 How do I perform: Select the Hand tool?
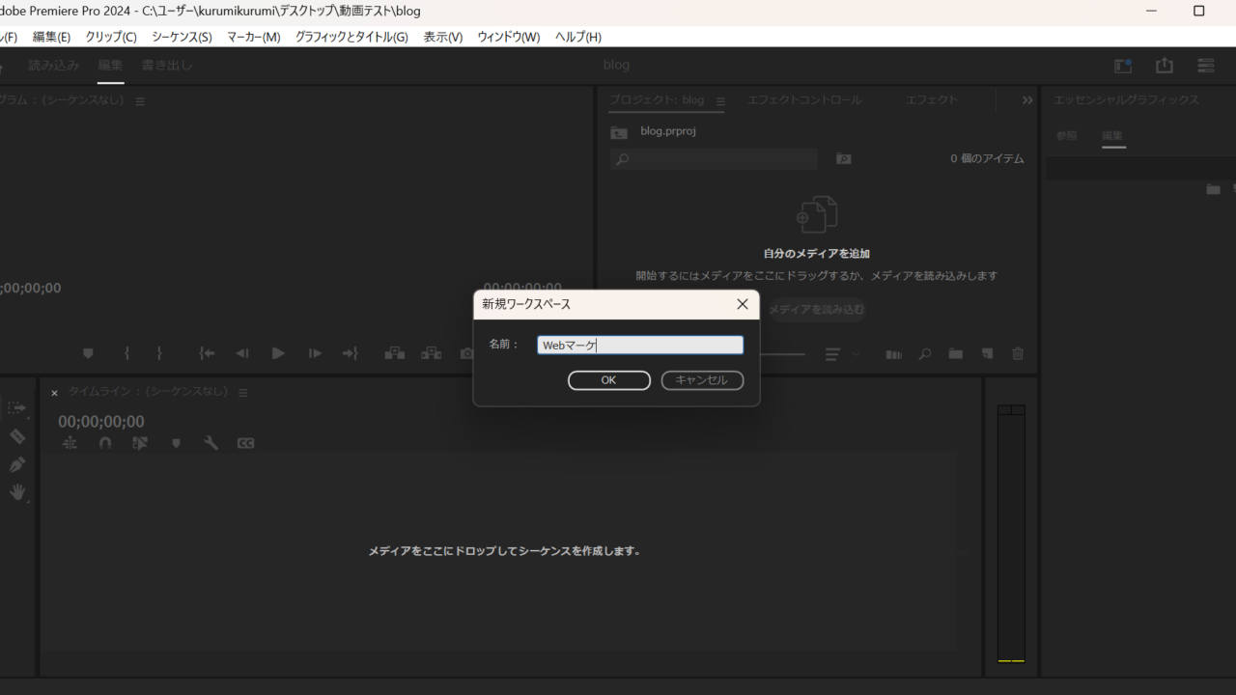point(17,492)
